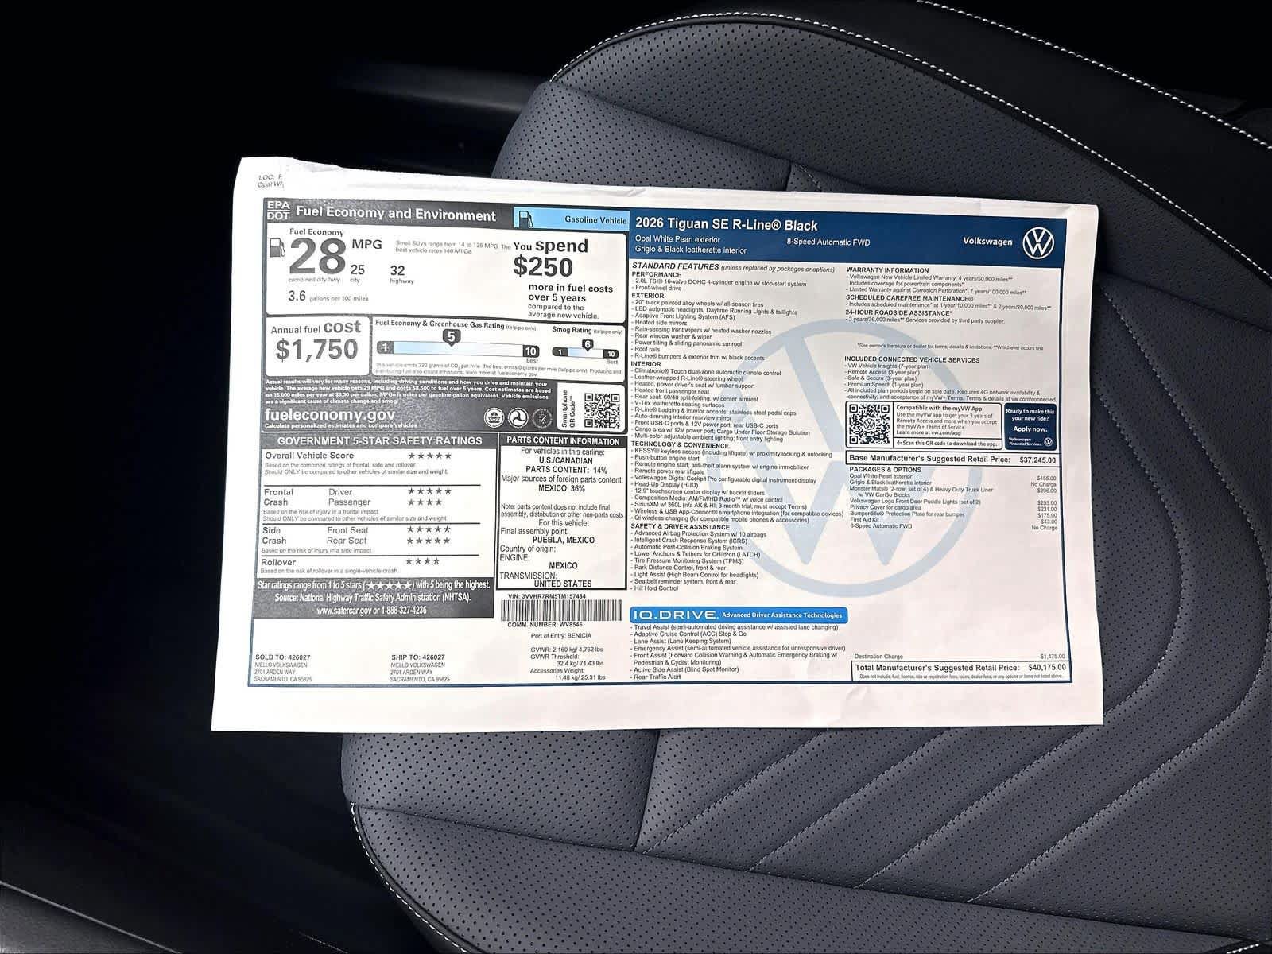The image size is (1272, 954).
Task: Click the Gasoline Vehicle label
Action: (595, 219)
